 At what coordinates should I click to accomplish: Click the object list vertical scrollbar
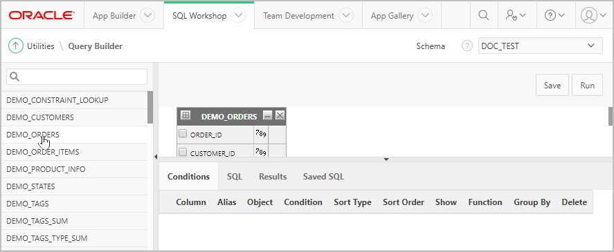coord(150,108)
